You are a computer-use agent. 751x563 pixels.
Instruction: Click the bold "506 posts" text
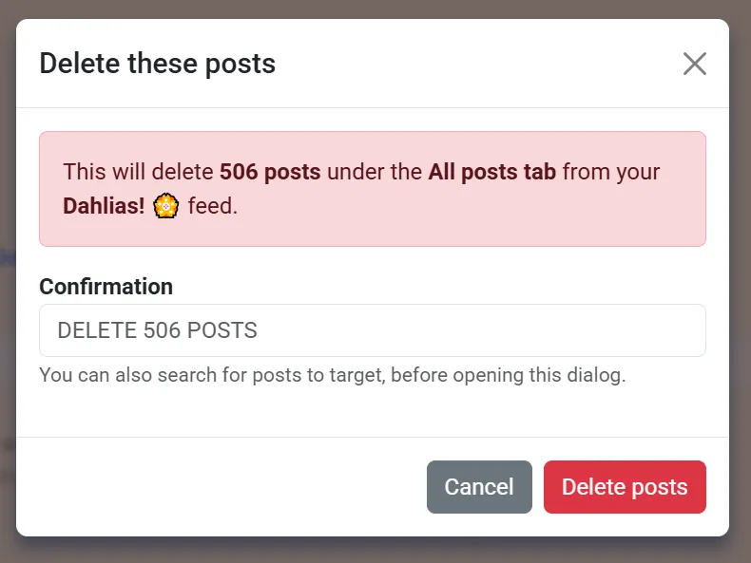click(x=270, y=172)
